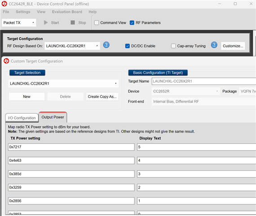Click TX Power setting field 0x385d
This screenshot has width=256, height=216.
pyautogui.click(x=71, y=174)
